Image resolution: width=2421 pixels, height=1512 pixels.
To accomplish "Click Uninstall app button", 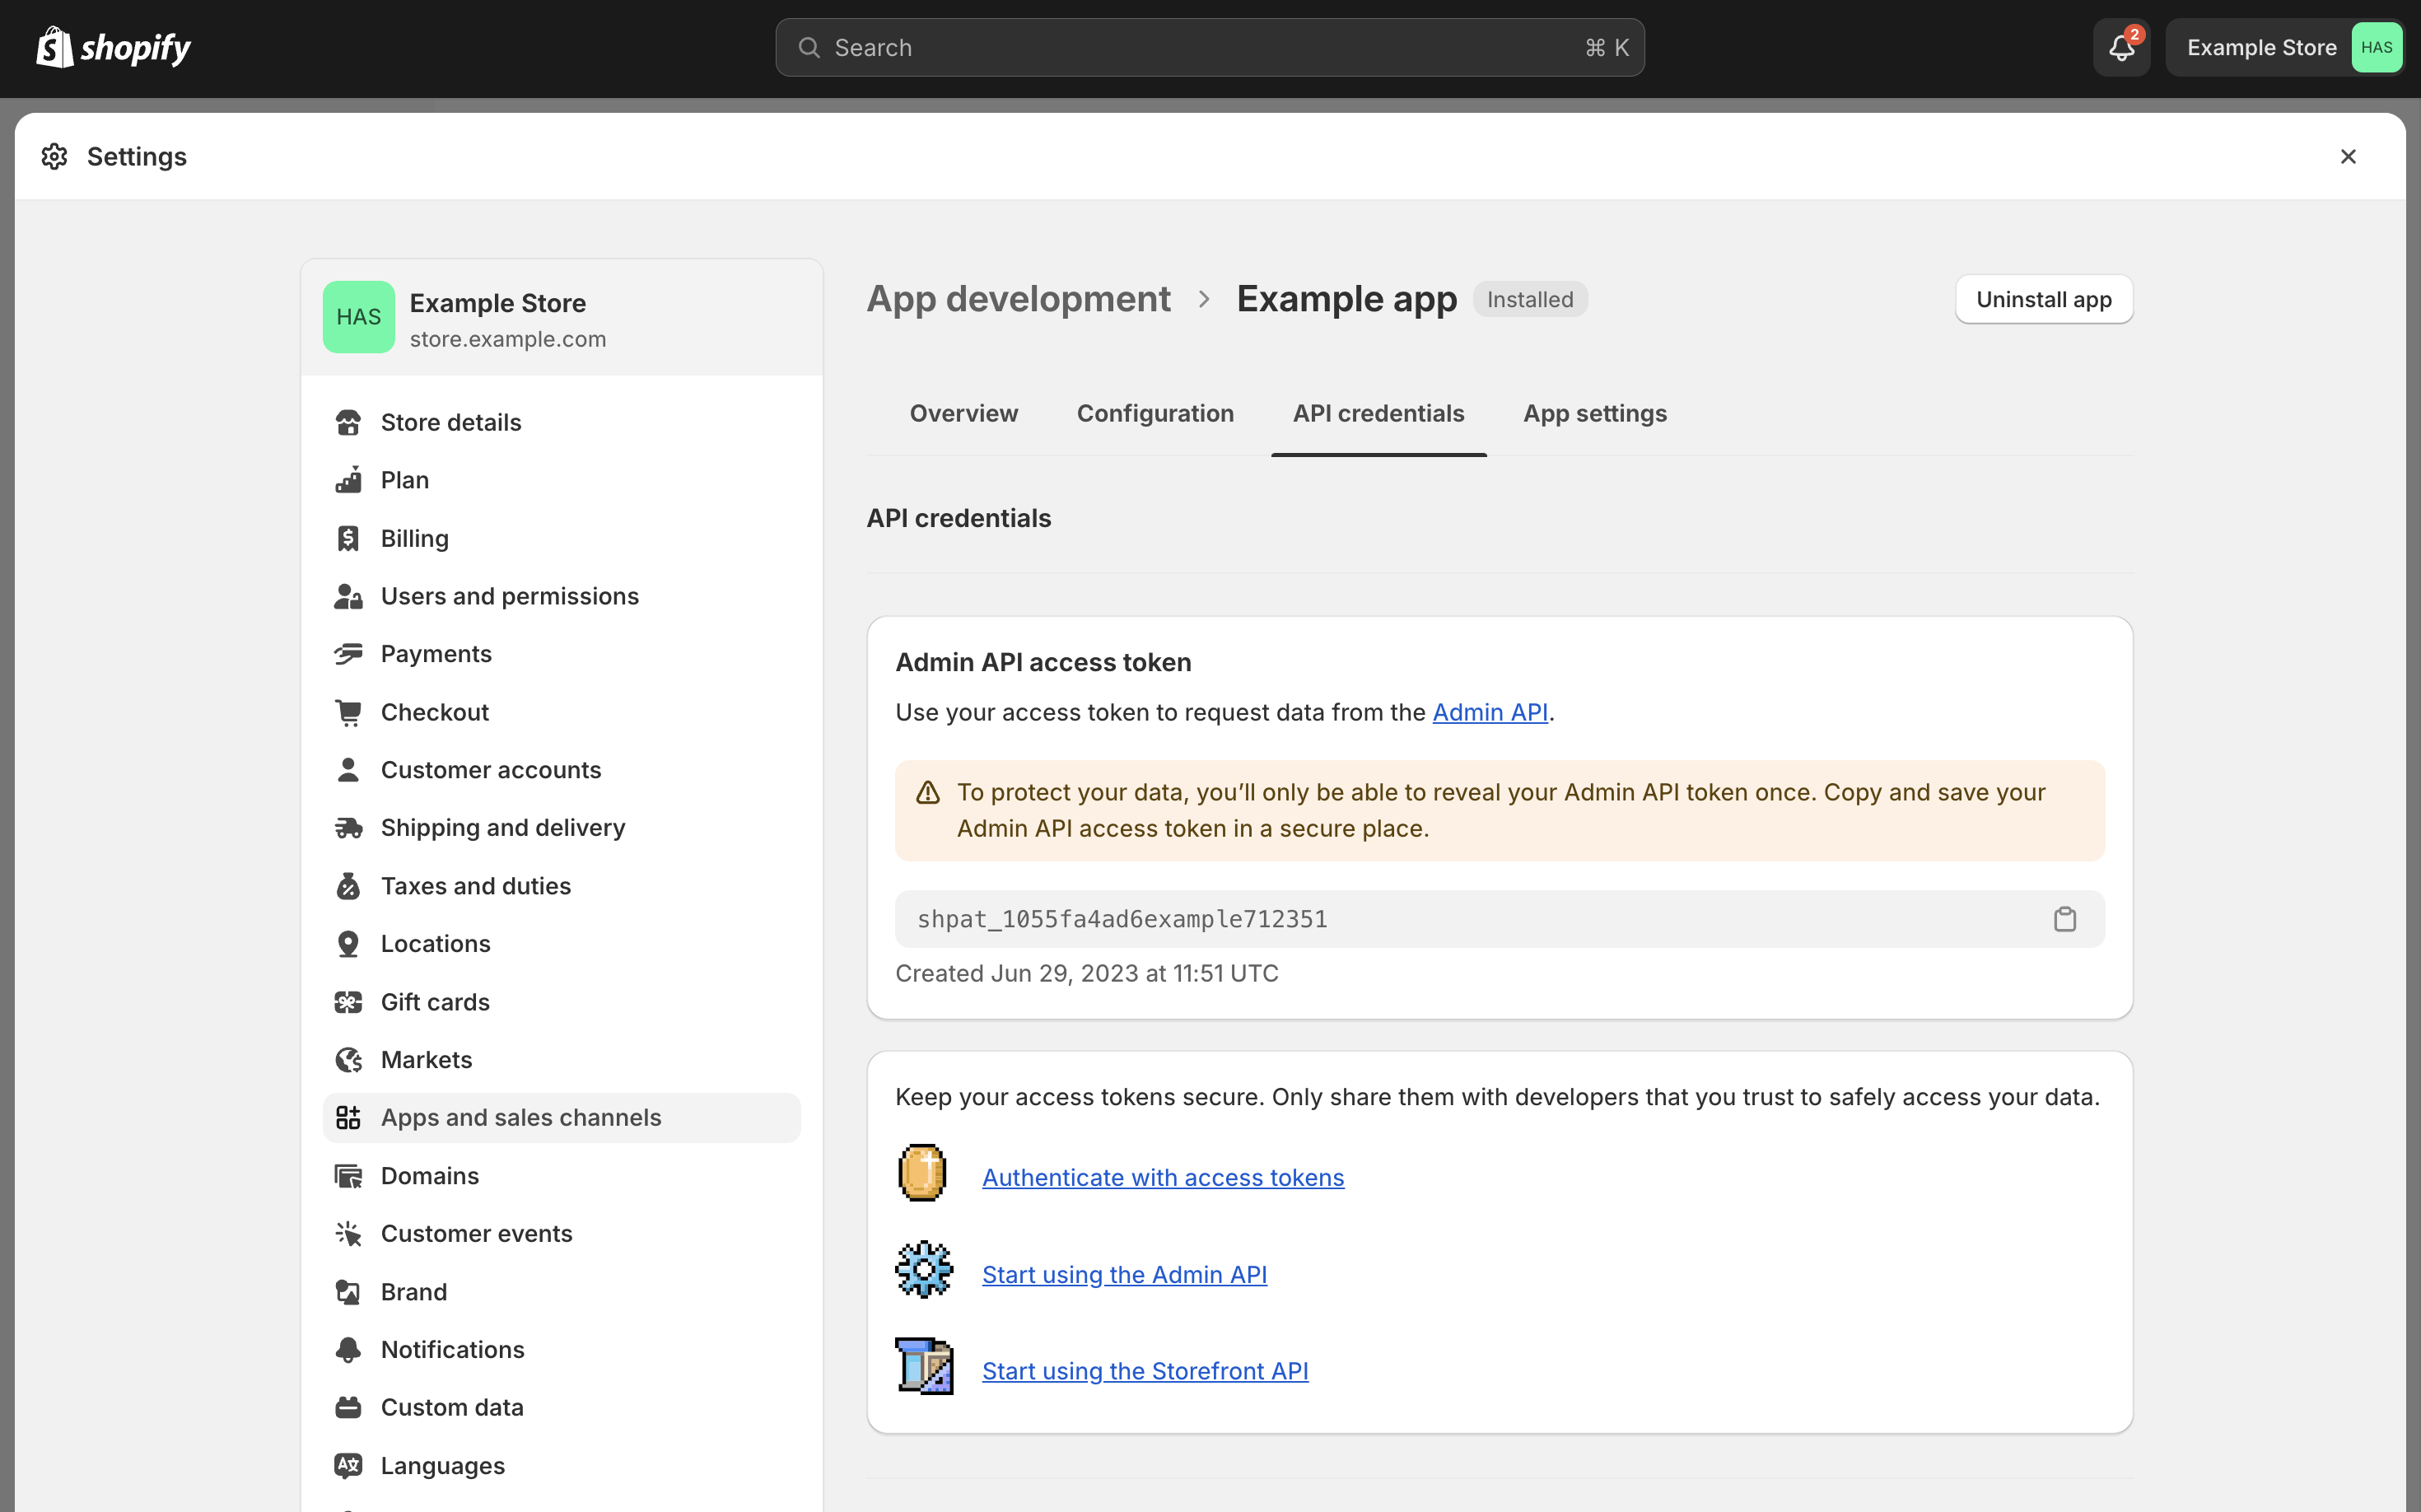I will click(x=2043, y=299).
